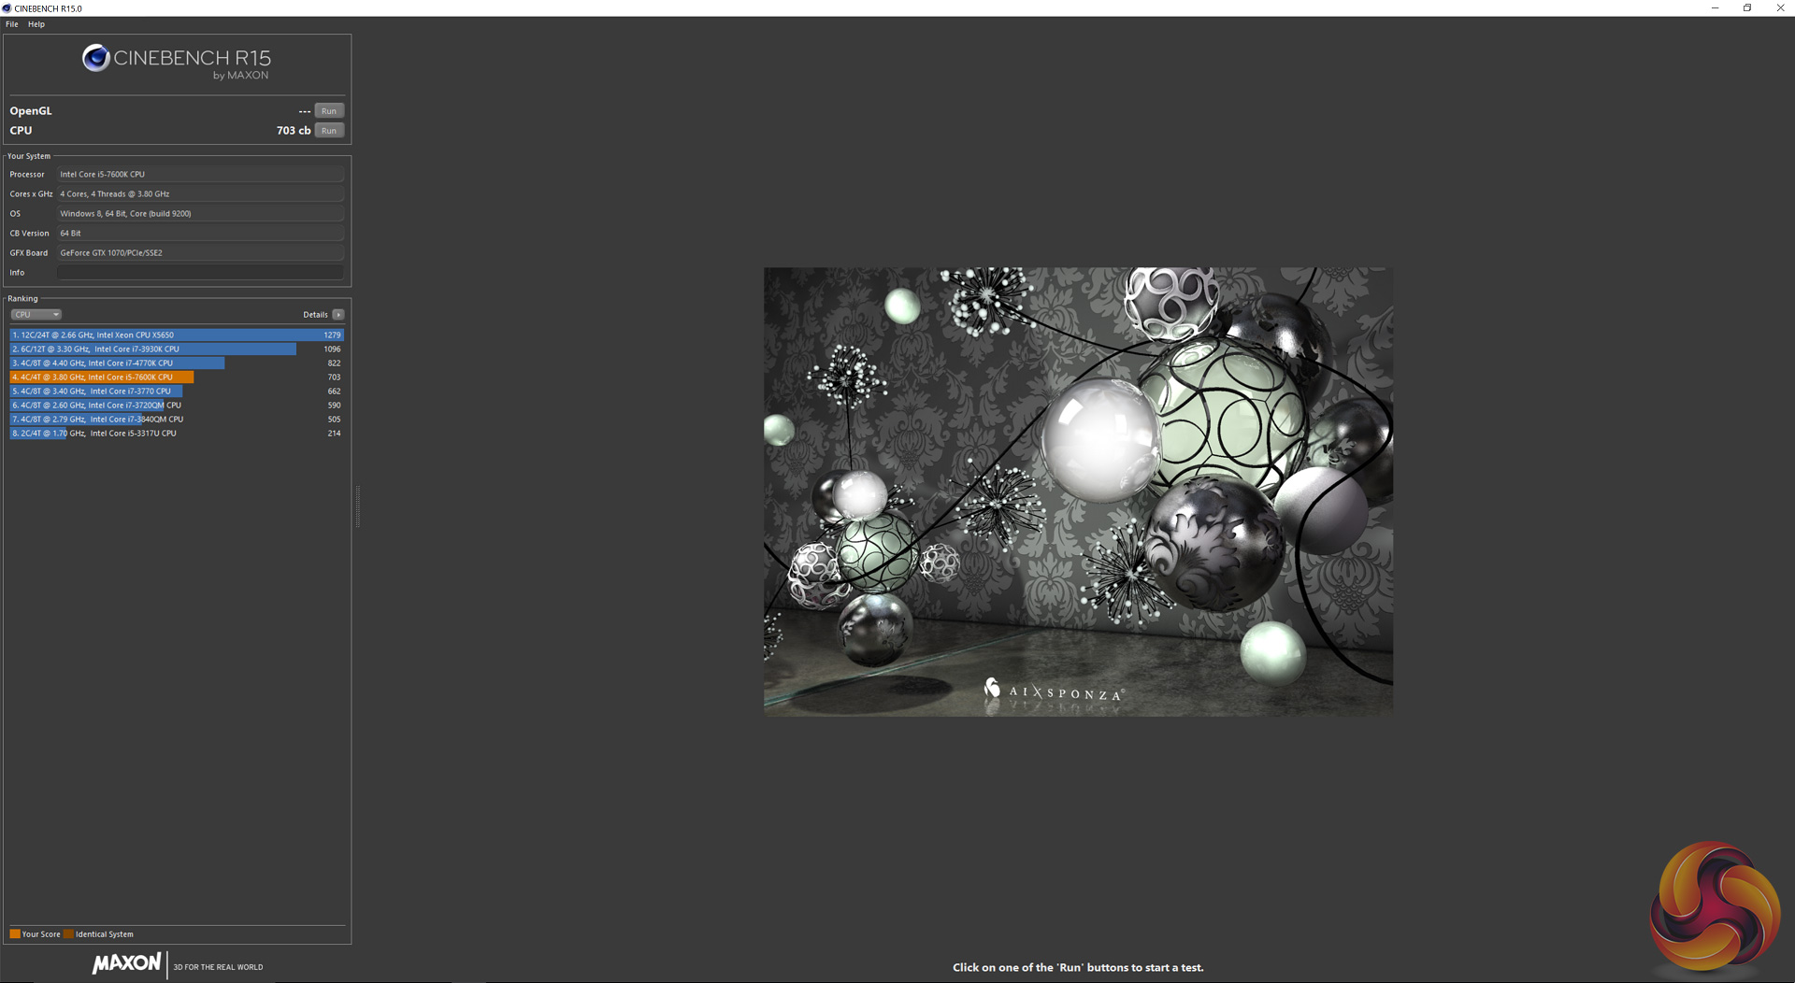The image size is (1795, 983).
Task: Click the 214 score value
Action: (x=334, y=434)
